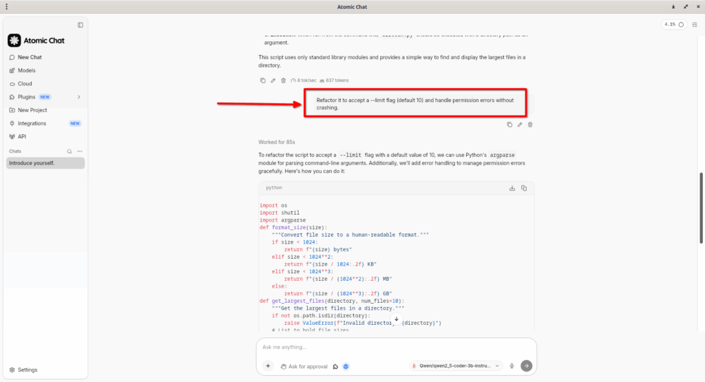Click the microphone voice input icon
The image size is (705, 382).
512,365
